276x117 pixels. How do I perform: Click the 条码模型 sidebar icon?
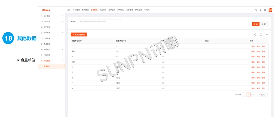coord(42,49)
